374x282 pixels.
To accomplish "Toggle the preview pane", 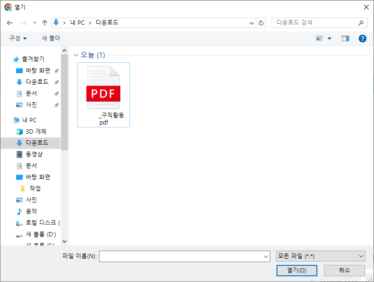I will (x=345, y=39).
